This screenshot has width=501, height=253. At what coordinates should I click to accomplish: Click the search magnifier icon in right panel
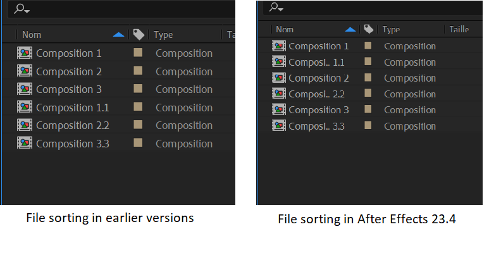click(x=276, y=8)
